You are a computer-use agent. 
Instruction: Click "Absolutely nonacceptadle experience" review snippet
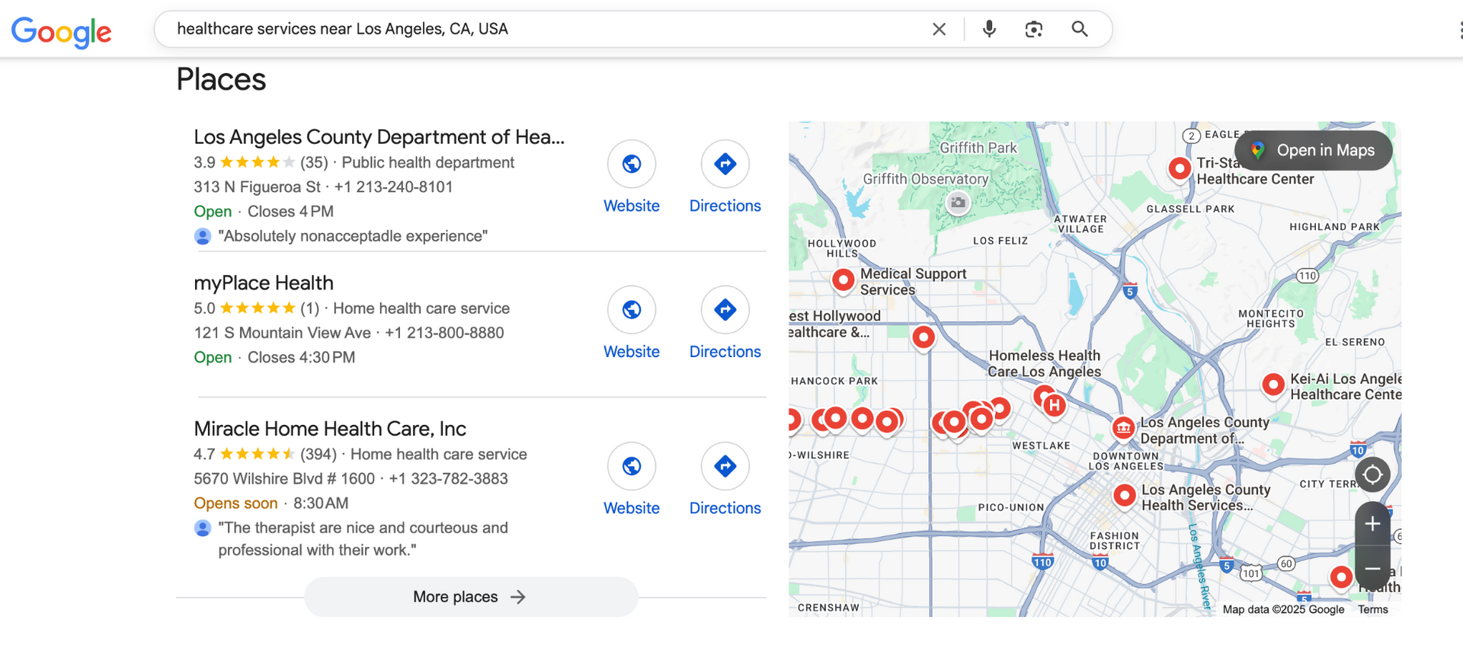pyautogui.click(x=353, y=236)
